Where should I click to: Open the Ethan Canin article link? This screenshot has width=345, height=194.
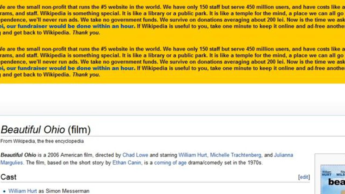[126, 162]
